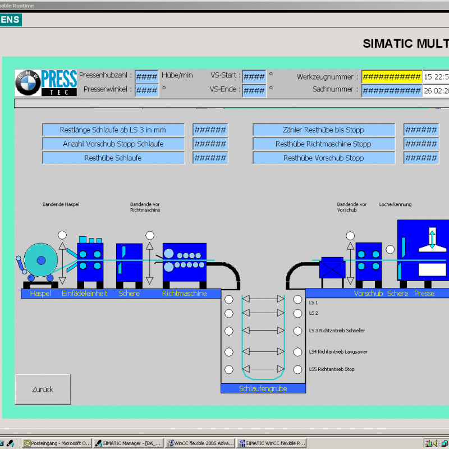This screenshot has width=449, height=449.
Task: Click the "Vorschub" station label
Action: 368,294
